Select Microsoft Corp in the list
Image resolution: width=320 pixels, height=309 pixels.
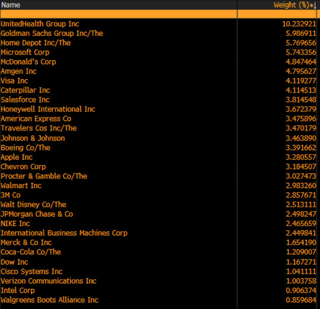[25, 52]
